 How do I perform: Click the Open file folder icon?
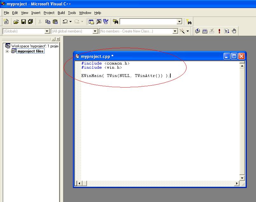coord(16,22)
